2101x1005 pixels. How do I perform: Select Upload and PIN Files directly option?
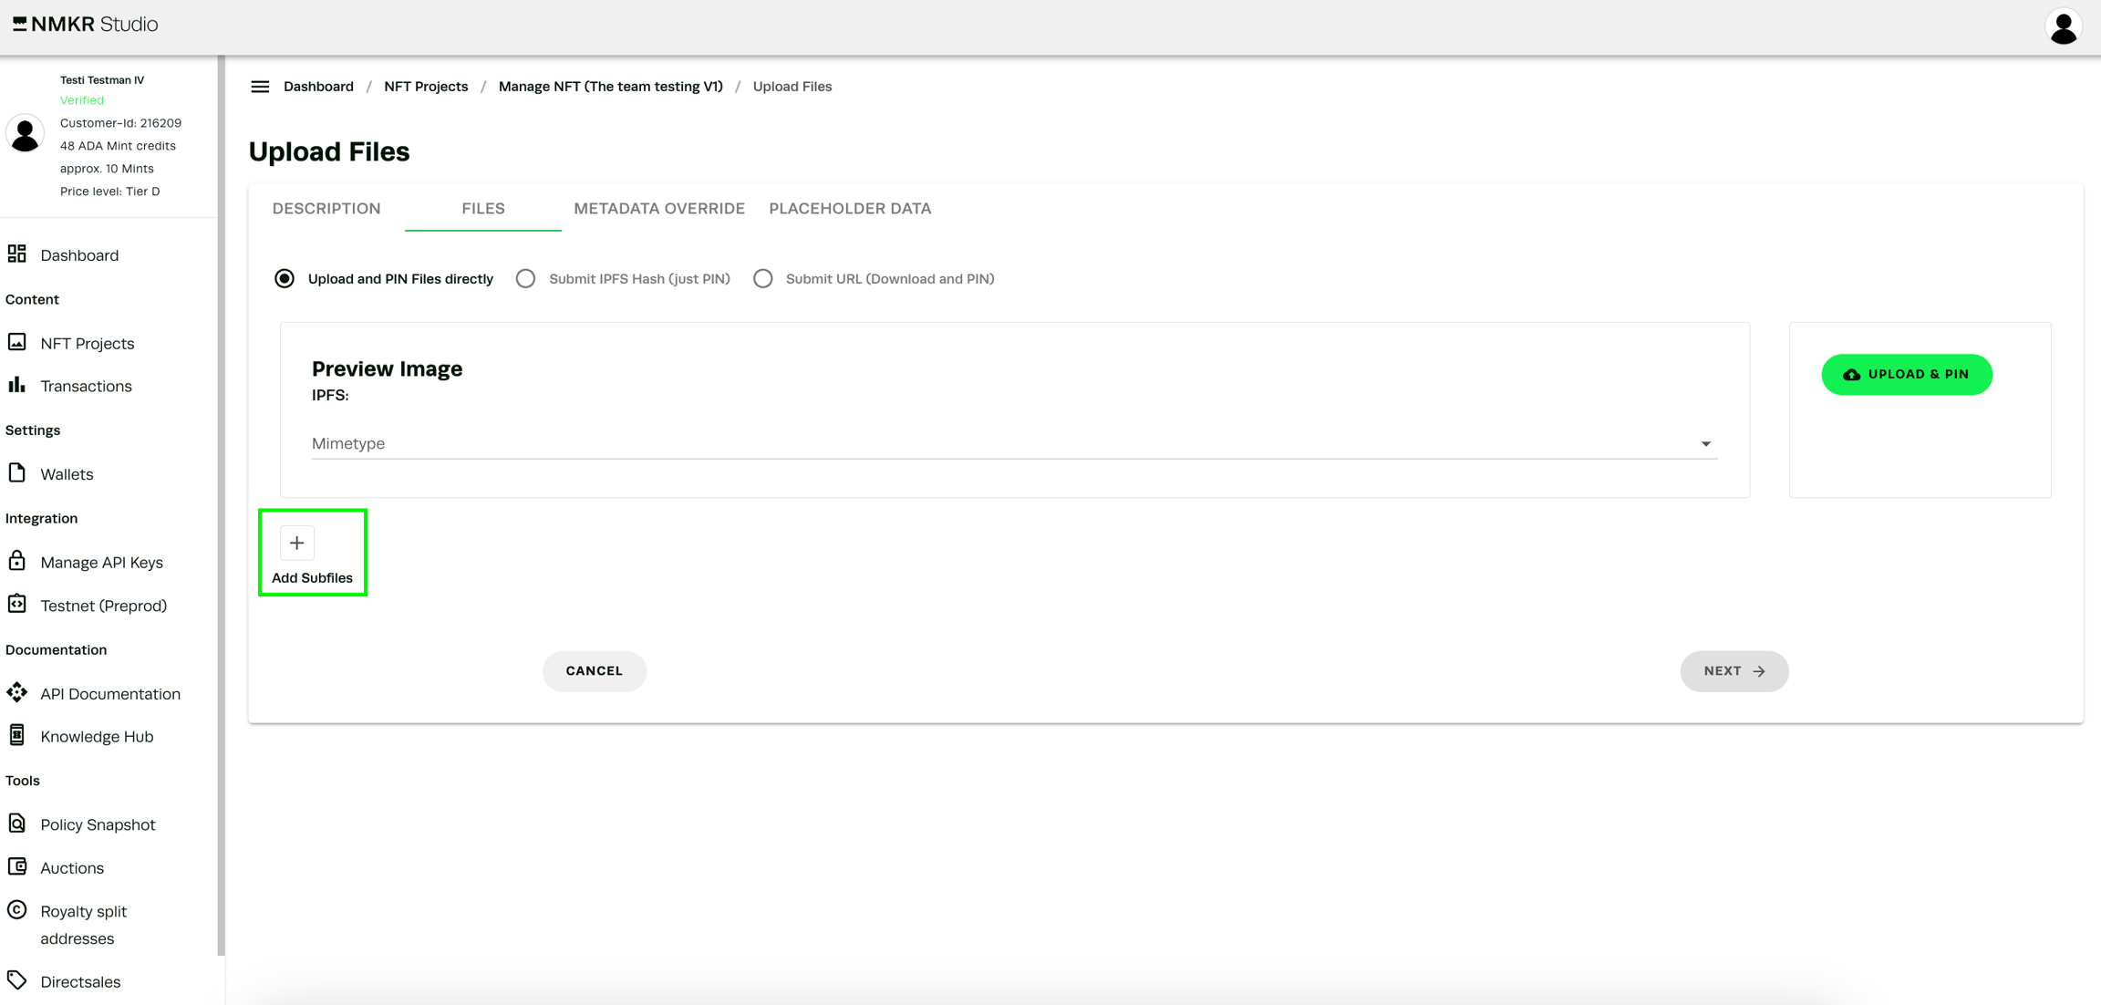tap(285, 279)
